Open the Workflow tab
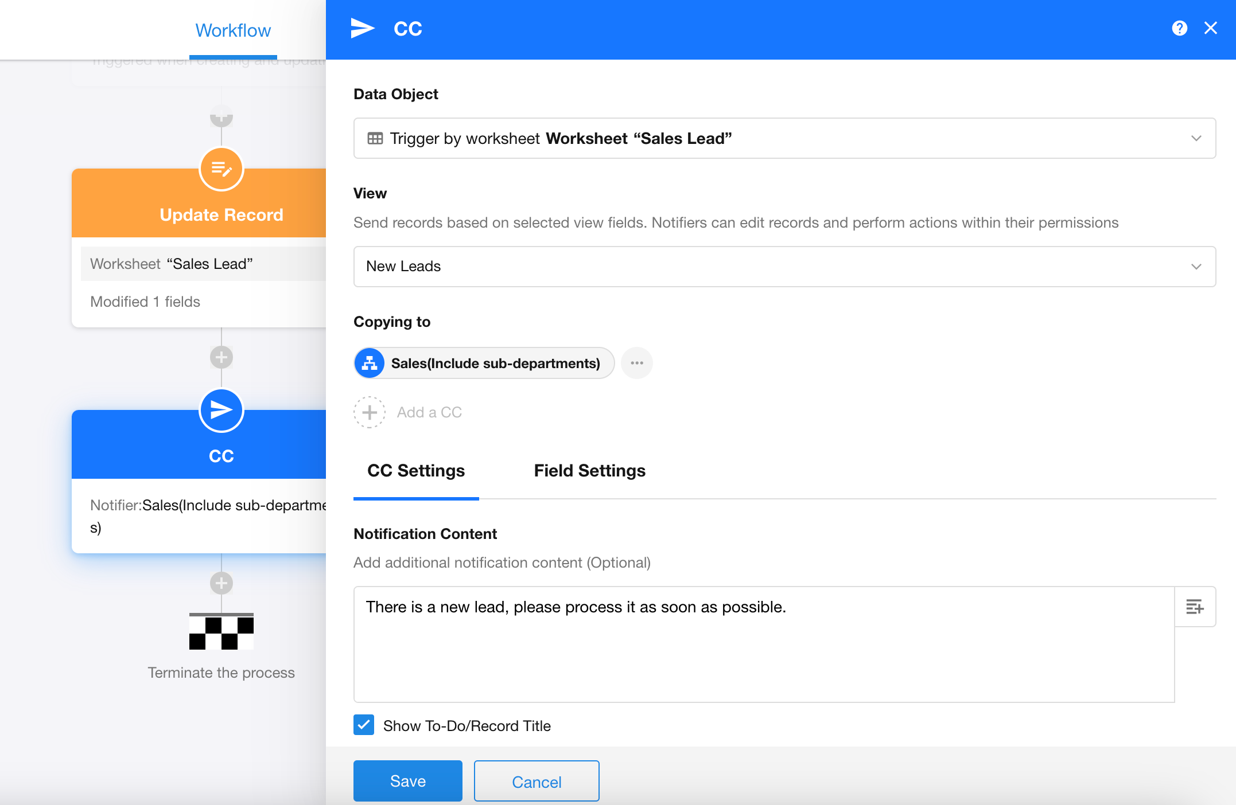The width and height of the screenshot is (1236, 805). tap(233, 30)
